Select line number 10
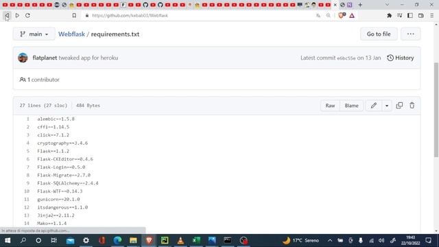Viewport: 439px width, 247px height. coord(27,191)
